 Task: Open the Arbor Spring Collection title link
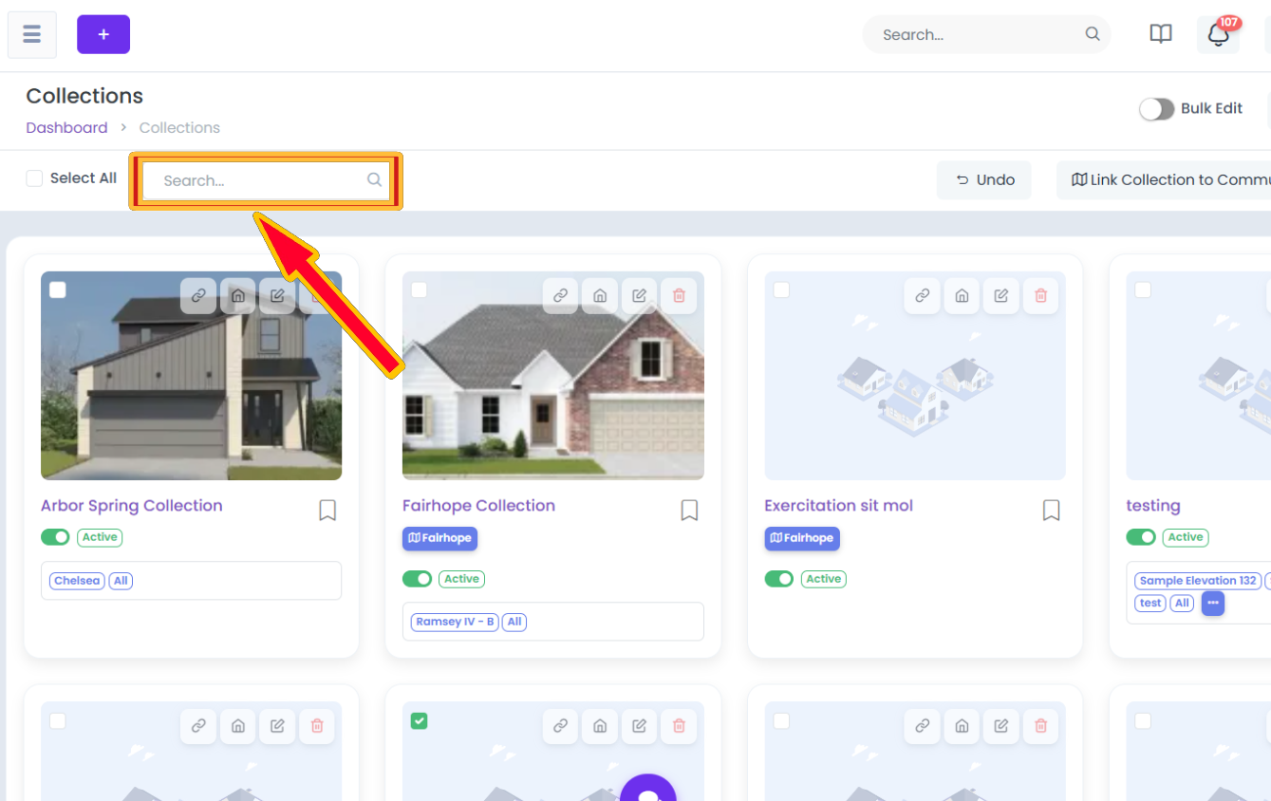coord(132,506)
